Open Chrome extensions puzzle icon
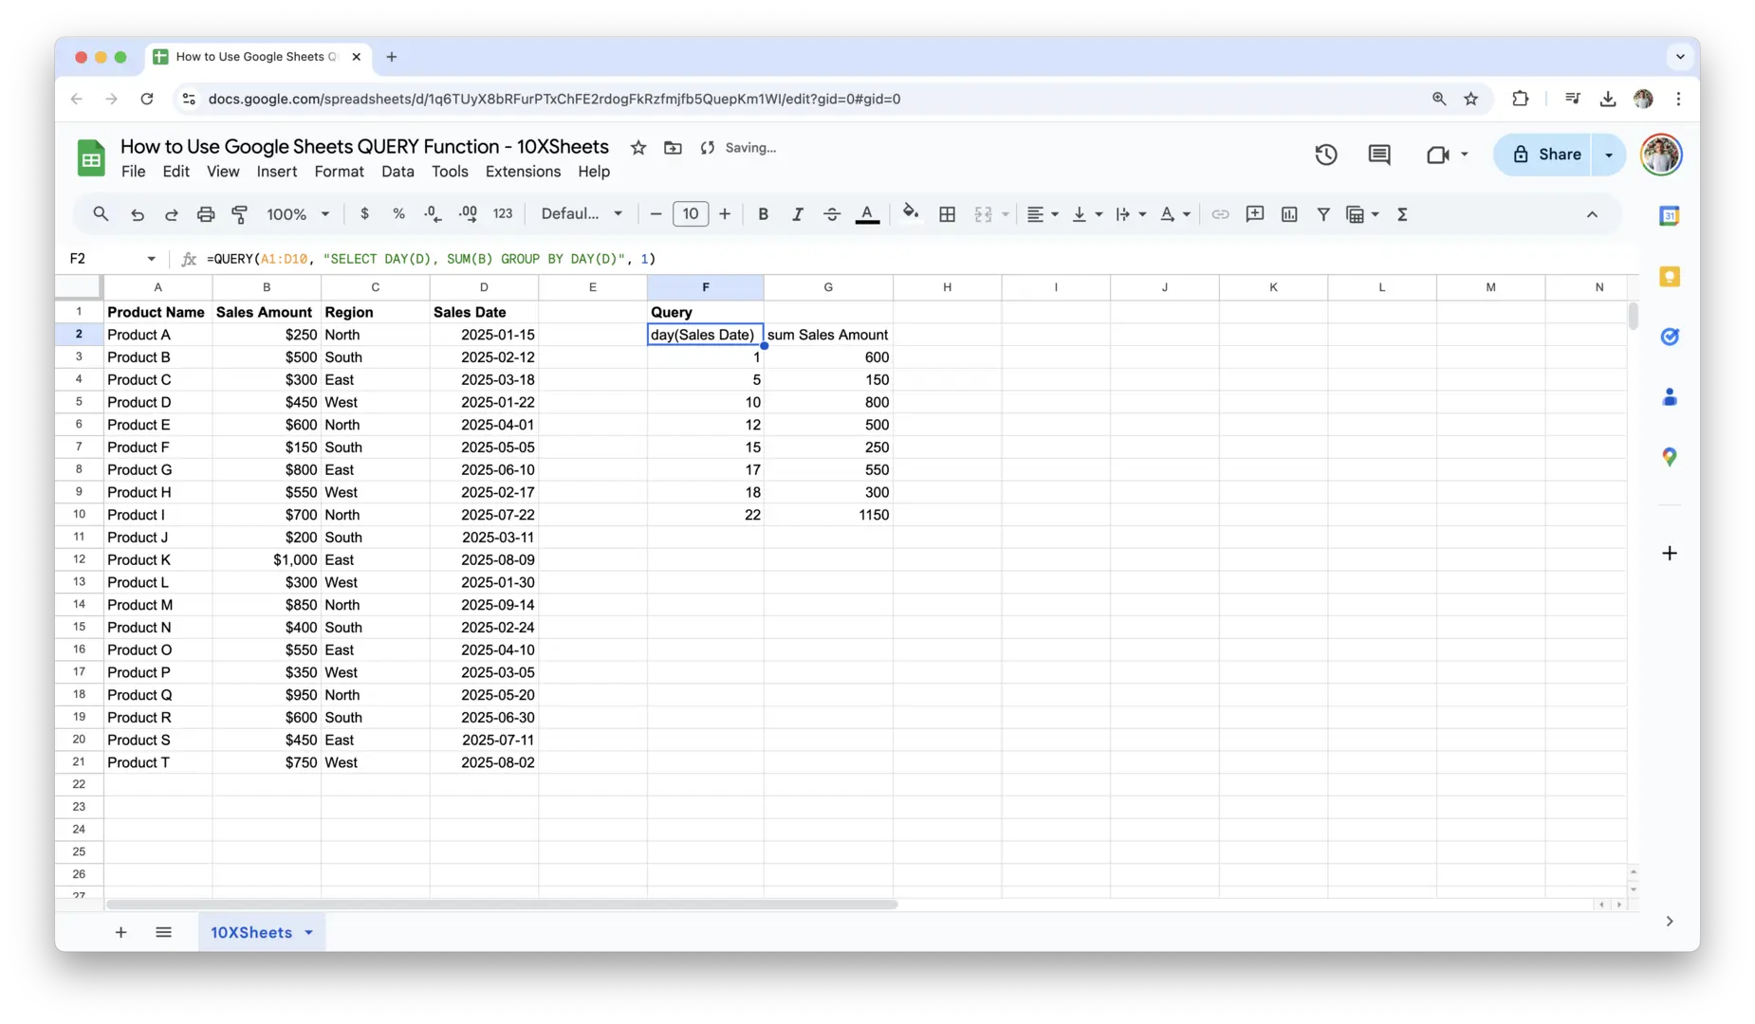This screenshot has width=1755, height=1024. [x=1520, y=99]
